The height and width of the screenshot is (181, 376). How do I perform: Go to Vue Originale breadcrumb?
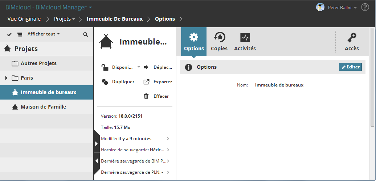24,19
